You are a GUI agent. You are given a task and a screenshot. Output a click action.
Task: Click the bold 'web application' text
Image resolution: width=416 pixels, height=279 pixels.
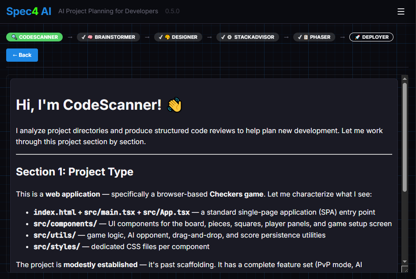point(73,194)
